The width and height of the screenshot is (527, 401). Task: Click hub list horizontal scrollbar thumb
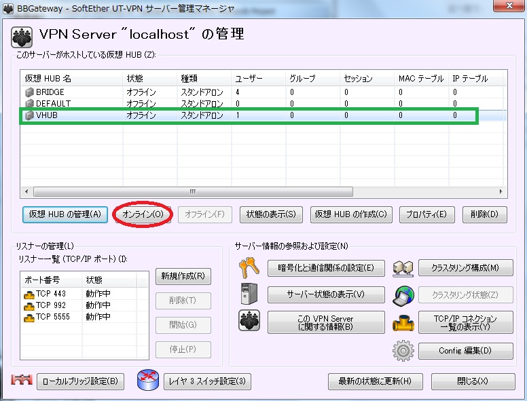click(x=194, y=192)
